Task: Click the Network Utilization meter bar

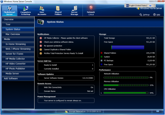Action: (x=126, y=77)
